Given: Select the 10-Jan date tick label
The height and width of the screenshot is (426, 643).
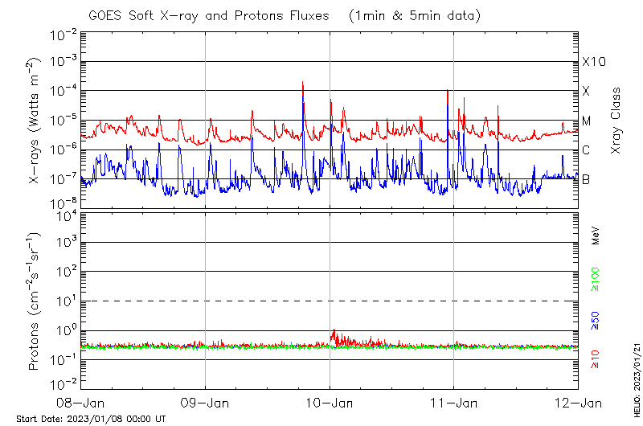Looking at the screenshot, I should point(330,401).
